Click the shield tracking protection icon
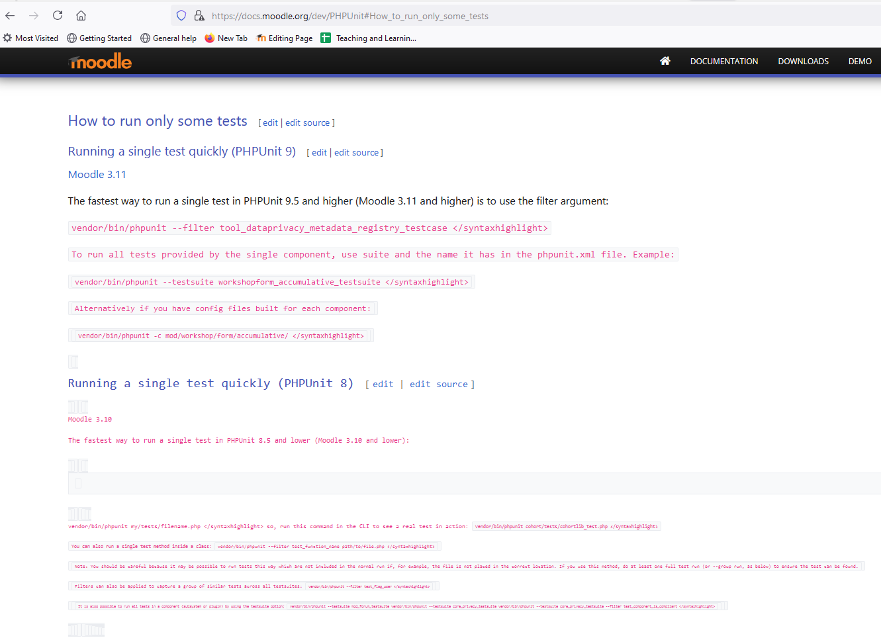 pyautogui.click(x=181, y=15)
